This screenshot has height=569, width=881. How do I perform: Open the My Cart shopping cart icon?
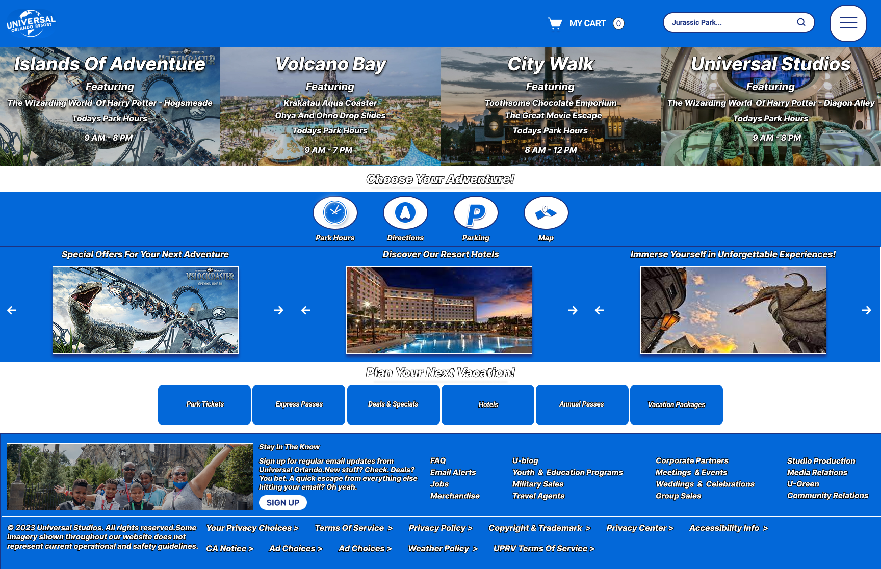(x=555, y=23)
